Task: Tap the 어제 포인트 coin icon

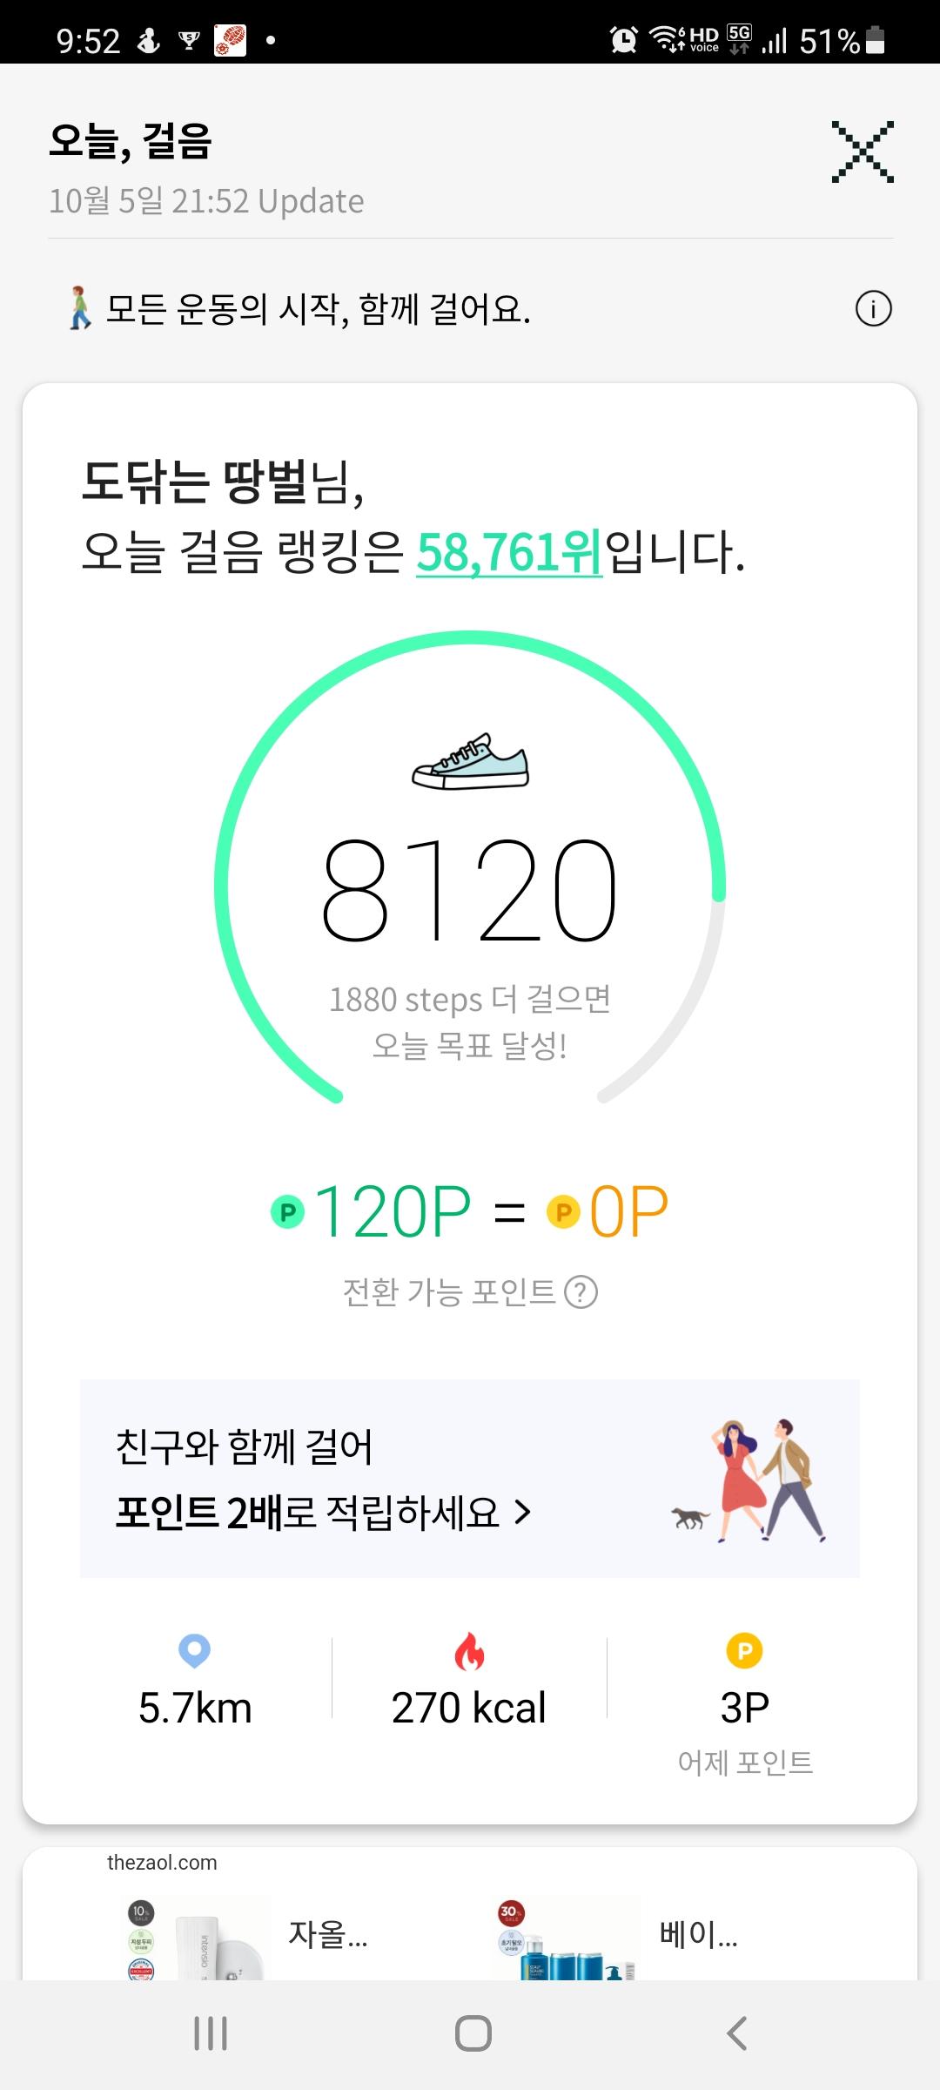Action: [x=744, y=1650]
